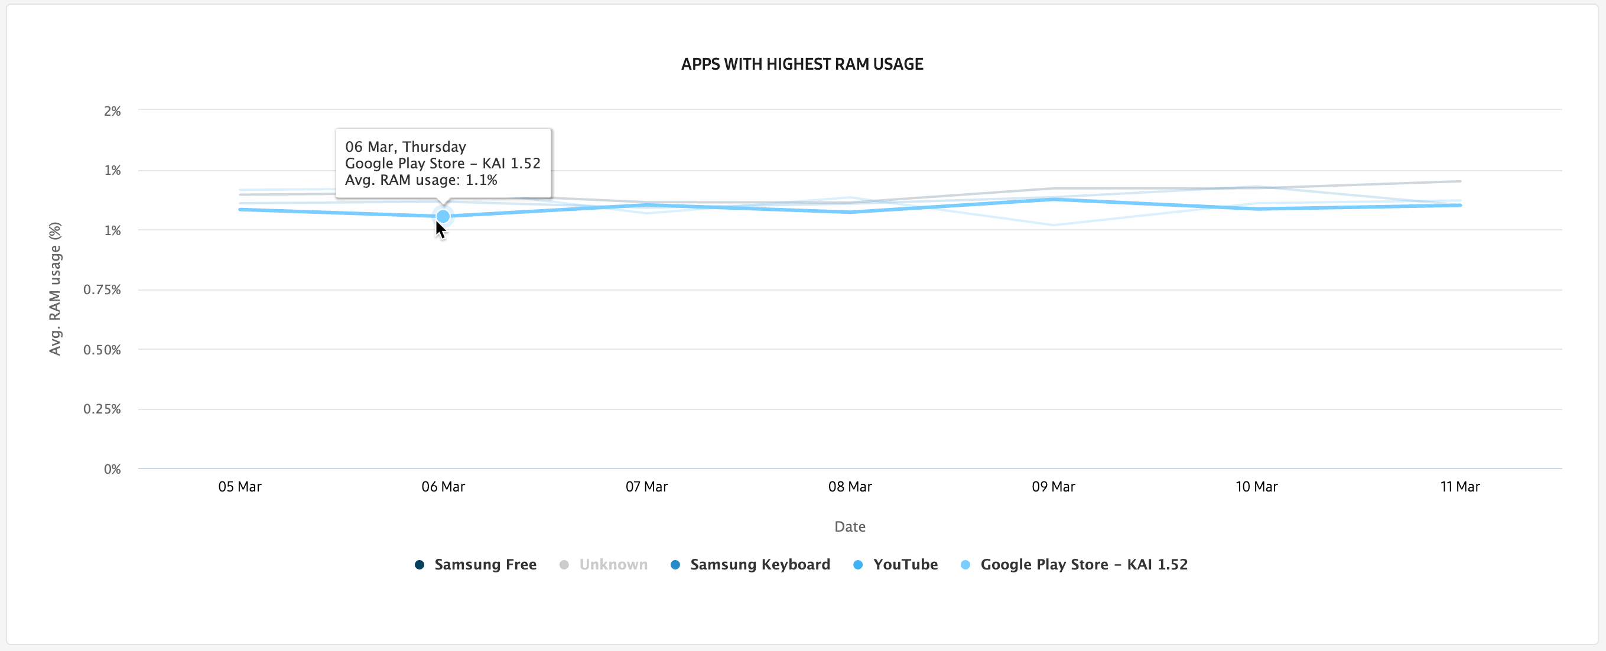The image size is (1606, 651).
Task: Click the highlighted 06 Mar data point
Action: pos(443,216)
